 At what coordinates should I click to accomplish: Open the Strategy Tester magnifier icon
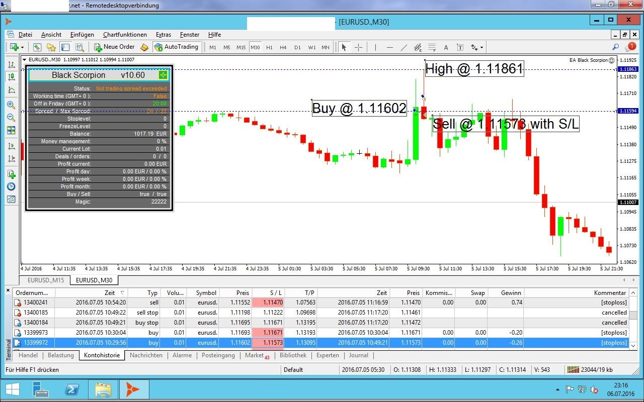pyautogui.click(x=79, y=47)
